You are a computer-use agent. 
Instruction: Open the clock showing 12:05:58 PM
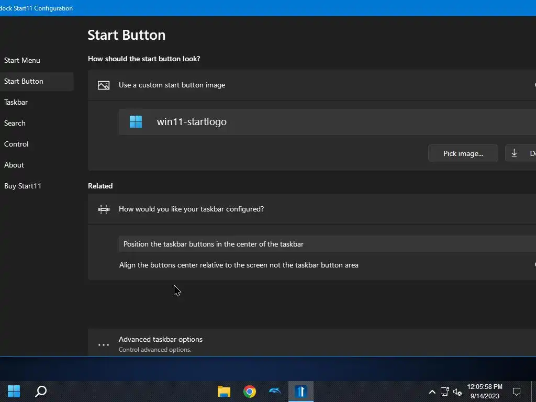(485, 392)
